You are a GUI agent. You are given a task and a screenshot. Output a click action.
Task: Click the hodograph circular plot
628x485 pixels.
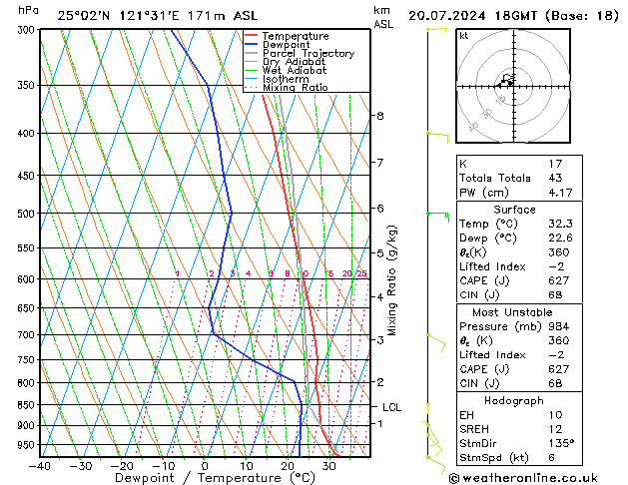513,86
